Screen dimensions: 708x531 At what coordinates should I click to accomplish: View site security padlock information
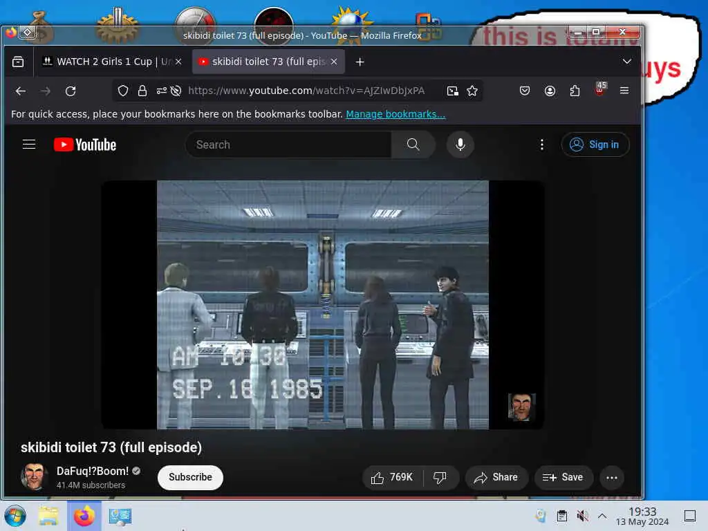[142, 91]
